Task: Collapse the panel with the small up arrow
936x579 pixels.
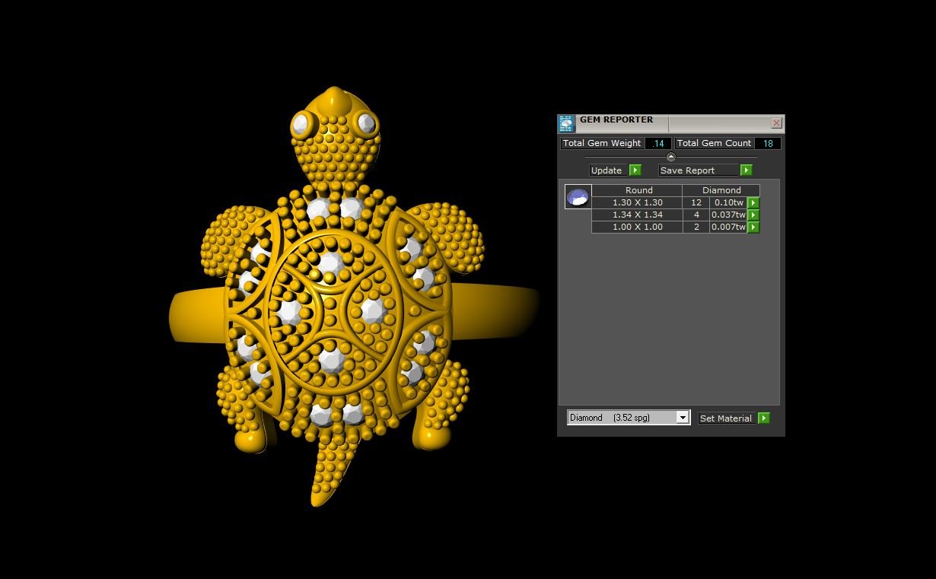Action: tap(670, 157)
